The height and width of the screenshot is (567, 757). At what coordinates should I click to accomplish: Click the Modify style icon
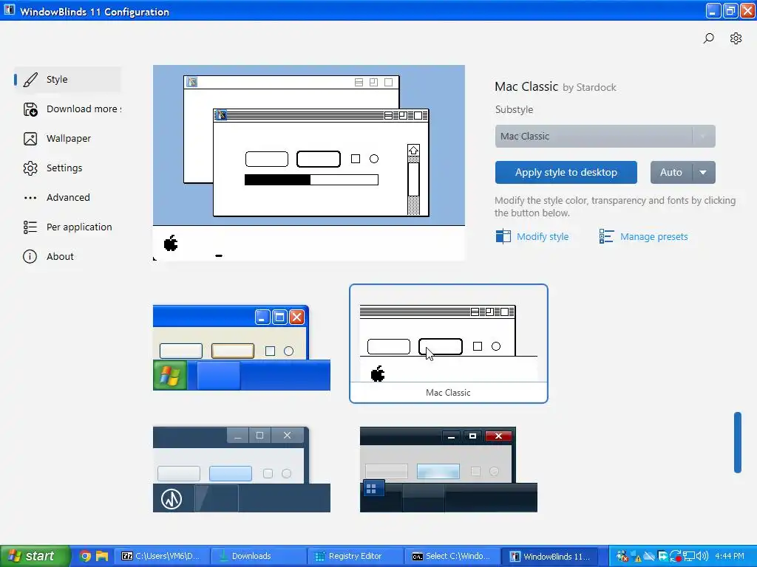(503, 236)
